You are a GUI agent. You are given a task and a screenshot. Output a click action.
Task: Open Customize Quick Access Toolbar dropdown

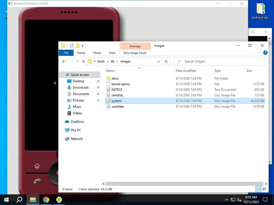click(82, 46)
